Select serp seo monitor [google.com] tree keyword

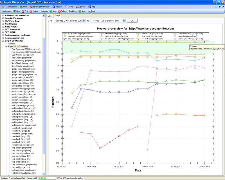point(24,165)
